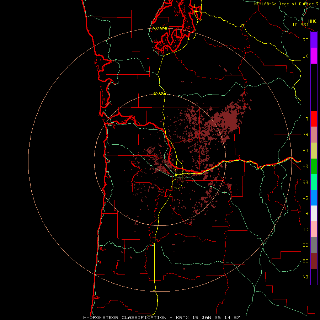
Task: Click the HR green legend swatch
Action: tap(314, 166)
